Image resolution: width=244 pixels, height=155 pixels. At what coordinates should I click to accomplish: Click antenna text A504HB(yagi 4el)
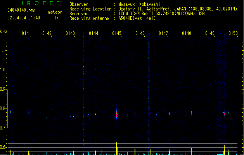(x=137, y=18)
